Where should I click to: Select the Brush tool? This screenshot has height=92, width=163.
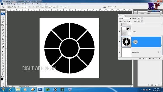click(3, 36)
